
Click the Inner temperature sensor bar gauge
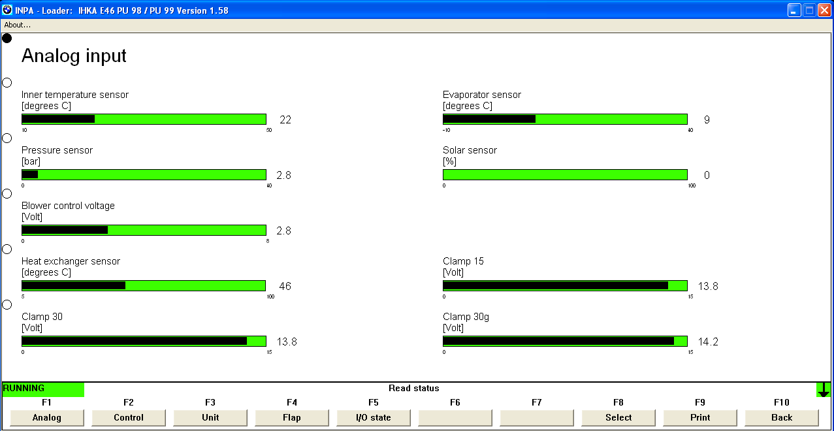[x=144, y=120]
